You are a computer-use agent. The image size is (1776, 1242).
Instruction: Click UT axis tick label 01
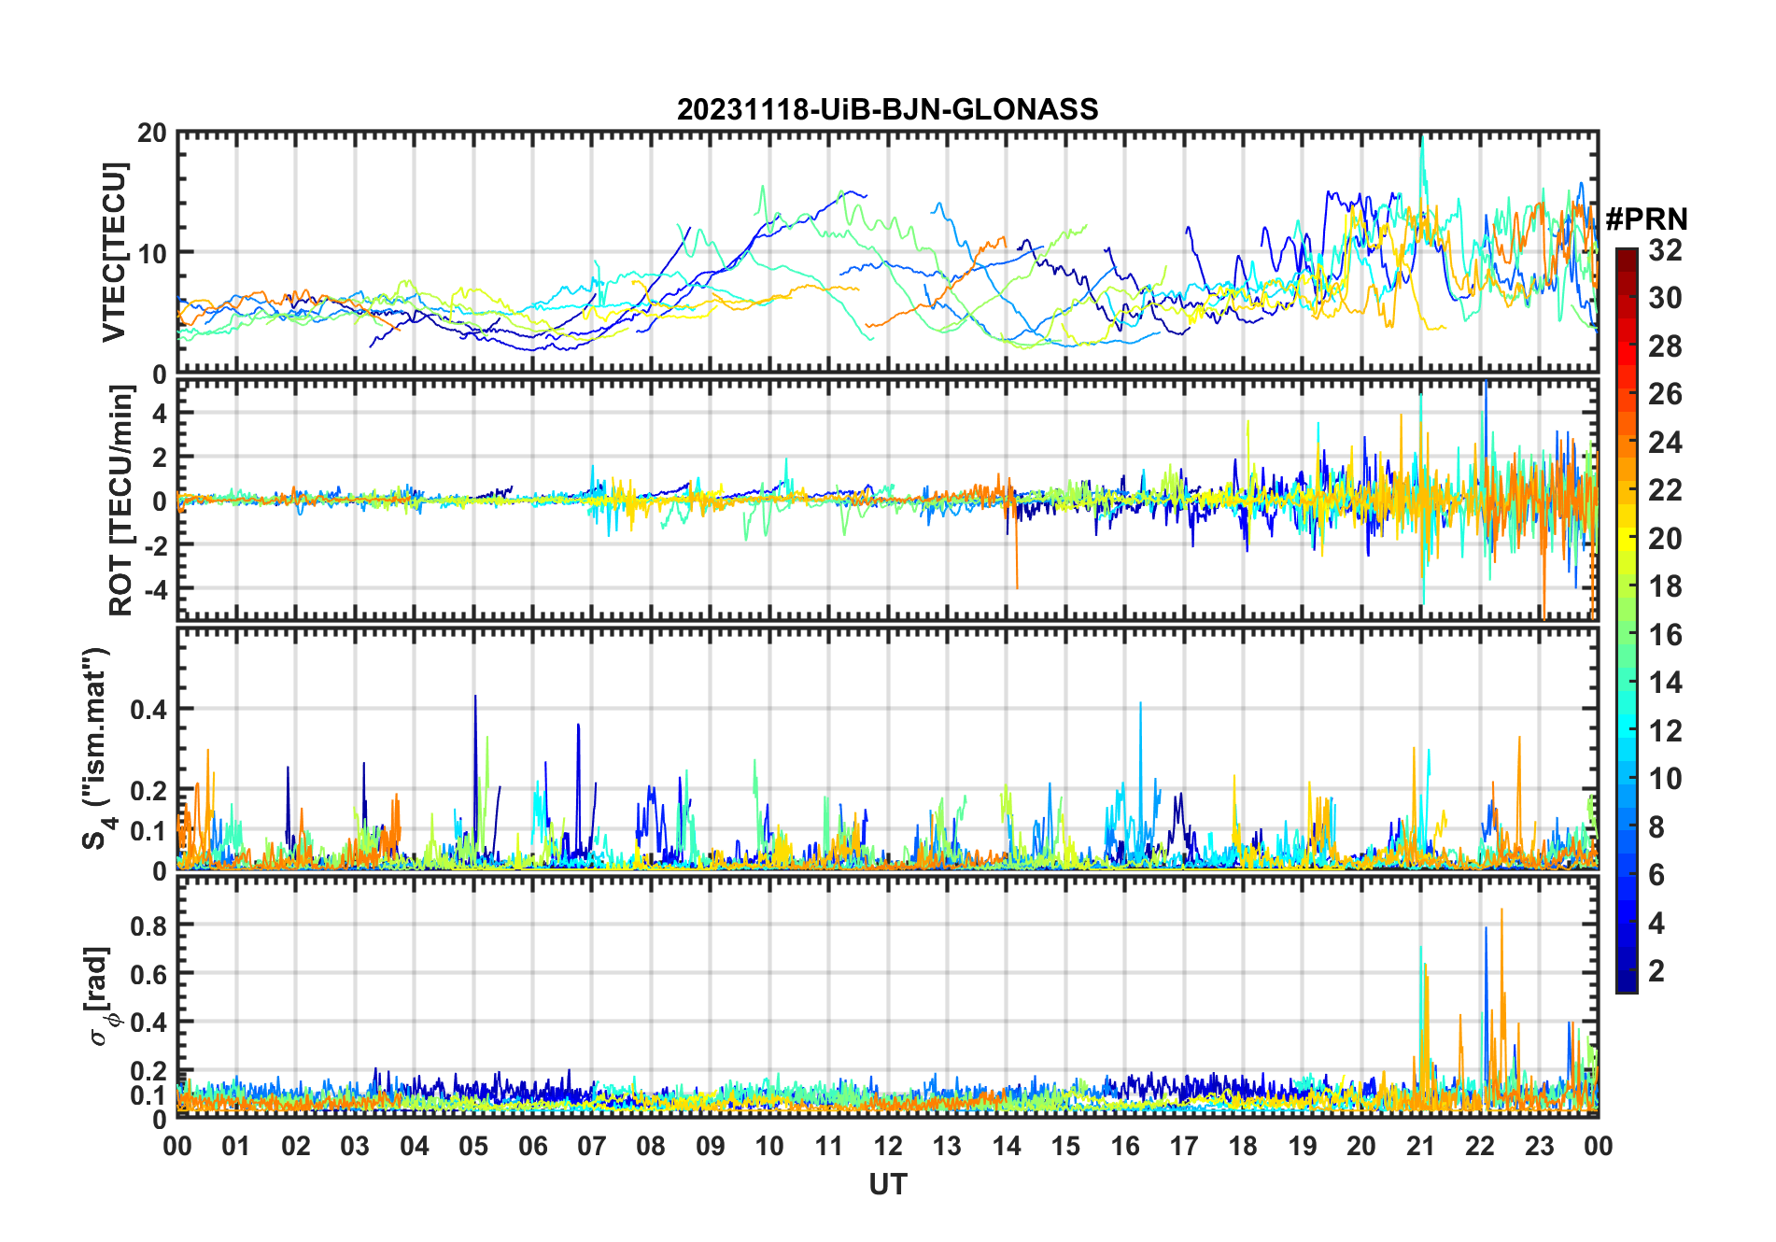[236, 1146]
